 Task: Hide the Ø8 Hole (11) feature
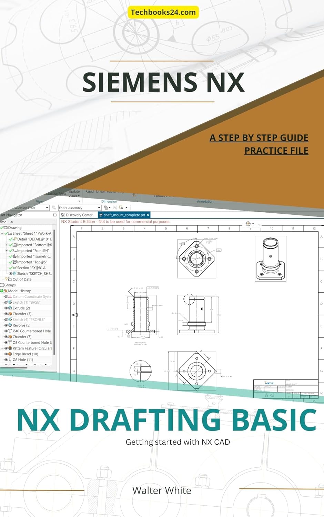point(6,359)
